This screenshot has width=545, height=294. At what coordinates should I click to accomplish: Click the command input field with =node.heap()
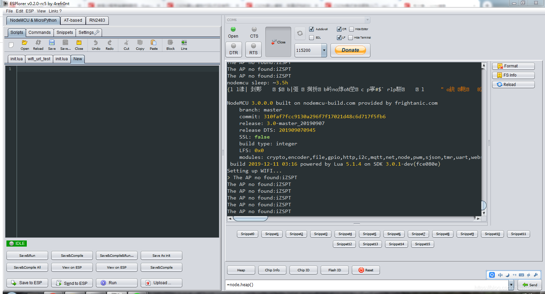point(367,285)
